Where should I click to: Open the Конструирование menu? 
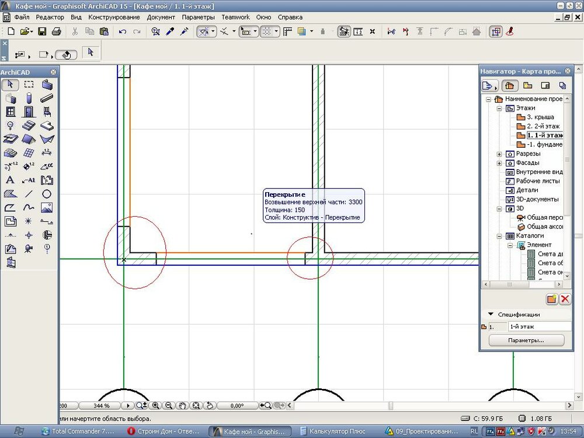(114, 18)
